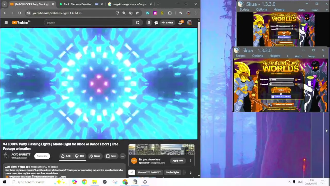The width and height of the screenshot is (330, 186).
Task: Click Login in the front Skua window
Action: pyautogui.click(x=281, y=90)
